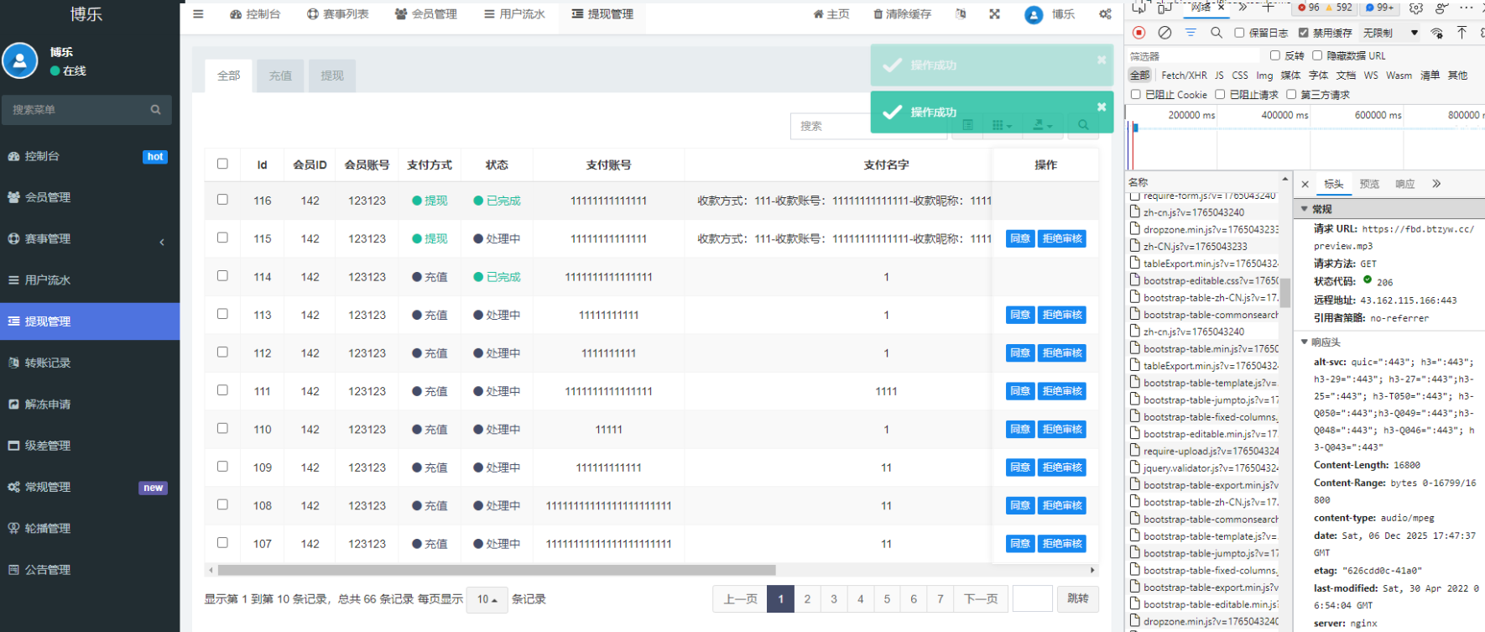This screenshot has height=632, width=1485.
Task: Click the fullscreen expand icon in header
Action: point(994,14)
